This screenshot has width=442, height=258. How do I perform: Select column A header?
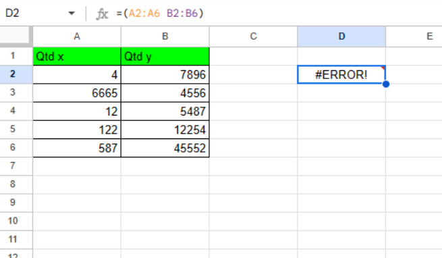click(77, 36)
